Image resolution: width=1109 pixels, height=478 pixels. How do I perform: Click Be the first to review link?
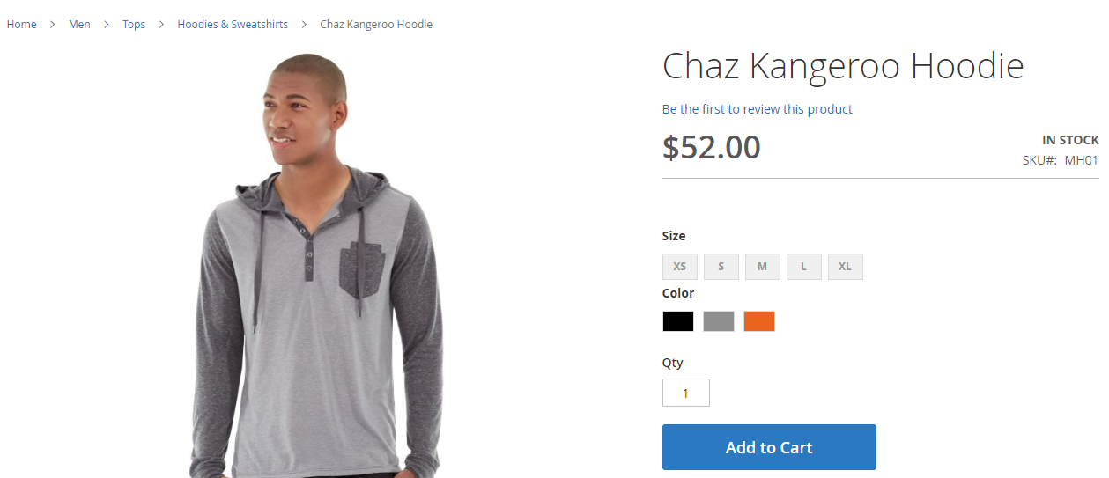pos(758,109)
